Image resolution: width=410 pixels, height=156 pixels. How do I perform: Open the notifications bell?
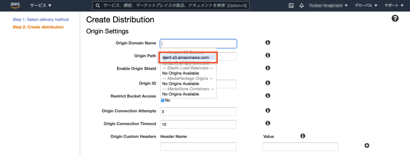click(301, 6)
